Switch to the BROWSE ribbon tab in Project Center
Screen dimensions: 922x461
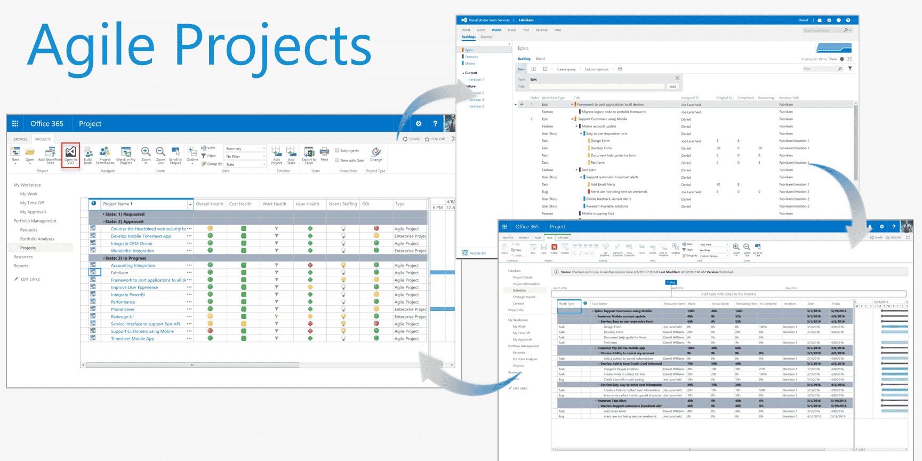click(20, 139)
